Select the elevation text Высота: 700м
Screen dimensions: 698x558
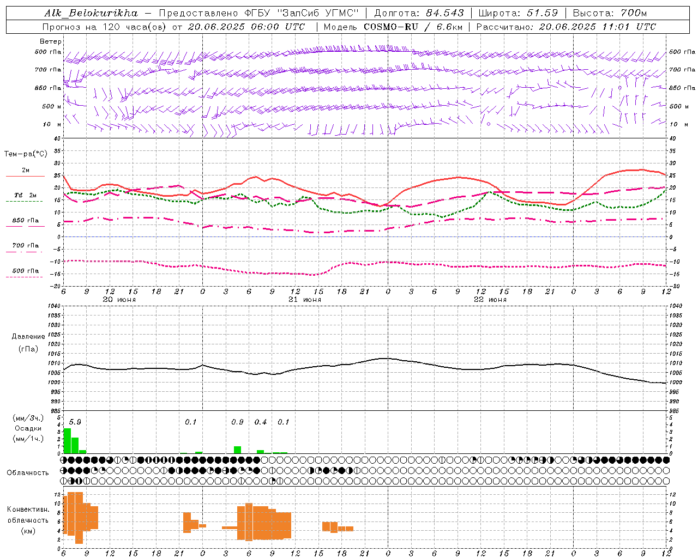tap(610, 13)
